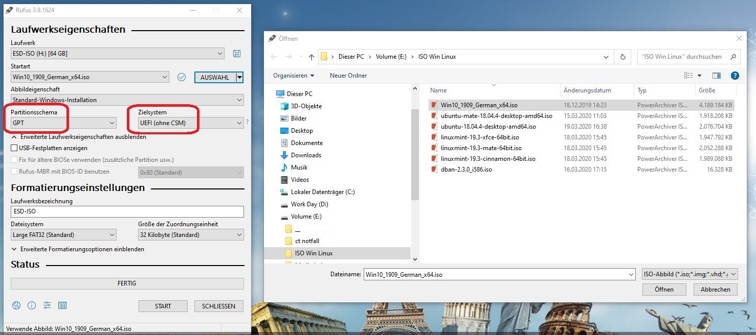Open the Abbildeigenschaft dropdown
Screen dimensions: 756x335
(239, 100)
